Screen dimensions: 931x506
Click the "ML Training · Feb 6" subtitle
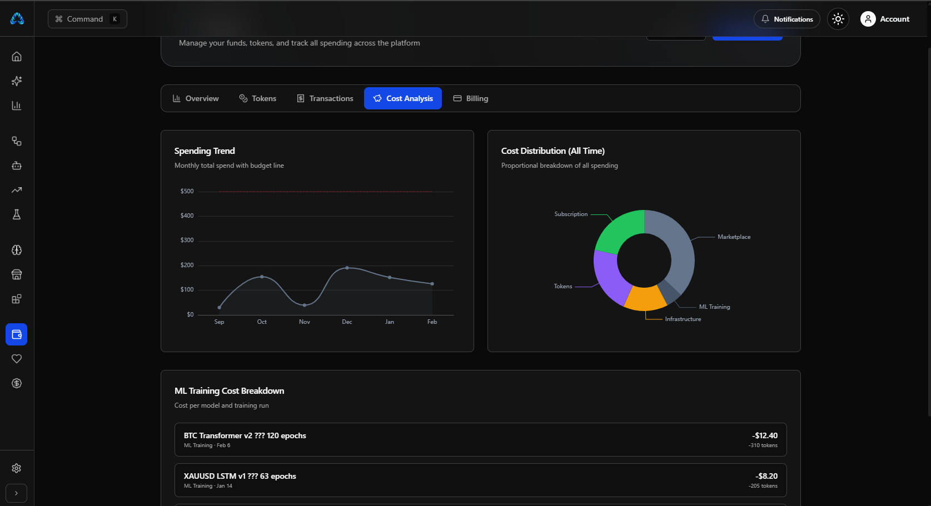207,445
